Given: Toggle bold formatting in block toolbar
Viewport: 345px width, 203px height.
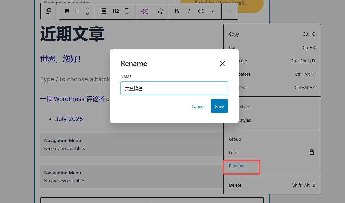Looking at the screenshot, I should click(177, 11).
